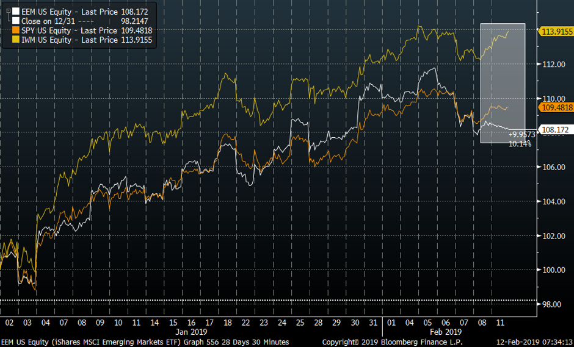Click the date label 31 on x-axis
Image resolution: width=574 pixels, height=347 pixels.
(x=372, y=323)
